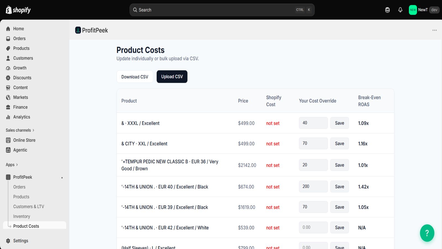442x249 pixels.
Task: Open Discounts via its sidebar icon
Action: click(8, 78)
